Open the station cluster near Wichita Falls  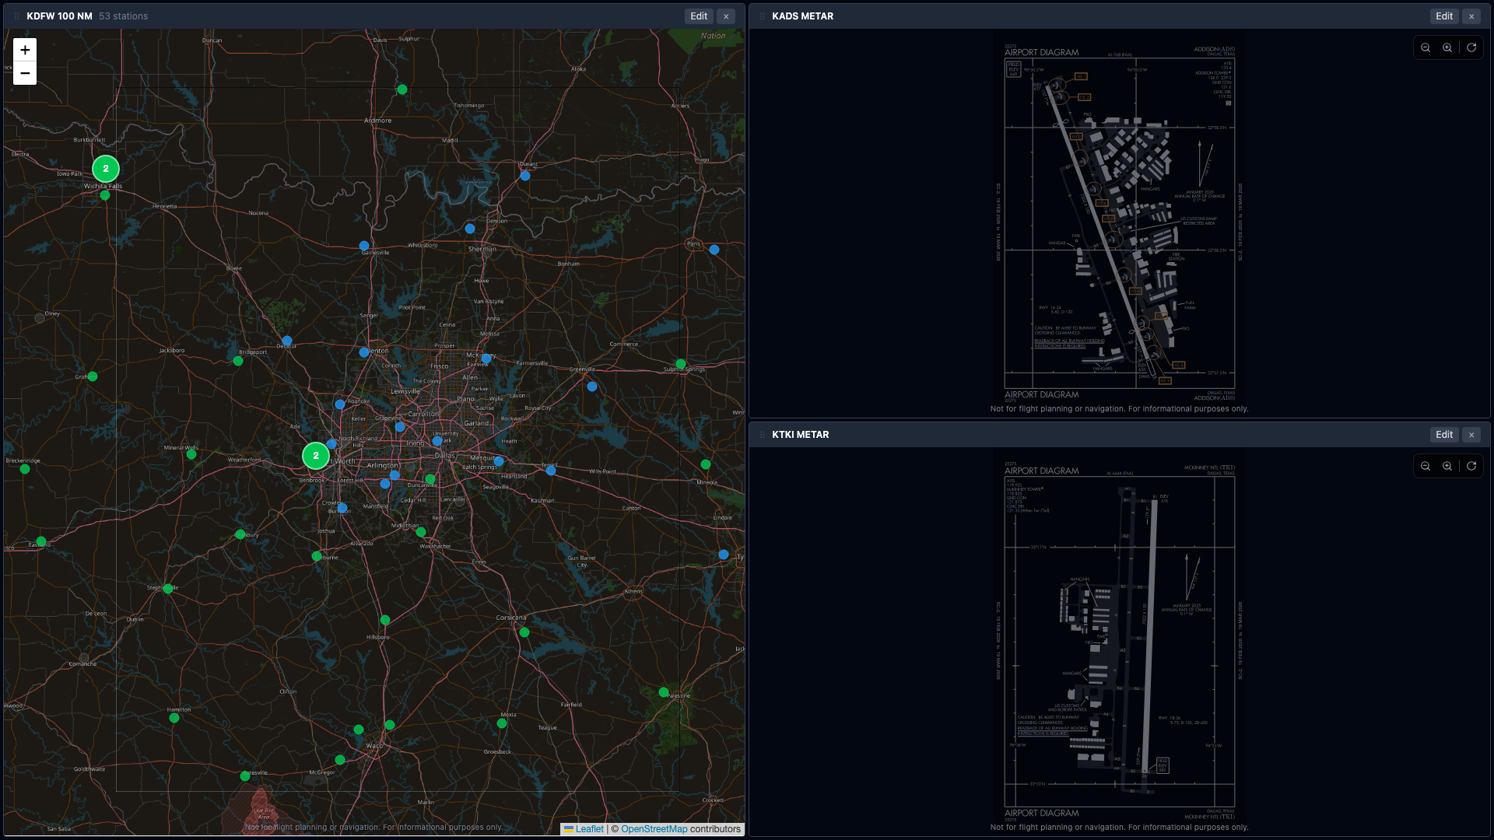tap(106, 169)
